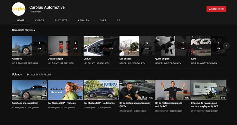Click the Gemaakte playlists section heading
Screen dimensions: 237x125
coord(23,30)
